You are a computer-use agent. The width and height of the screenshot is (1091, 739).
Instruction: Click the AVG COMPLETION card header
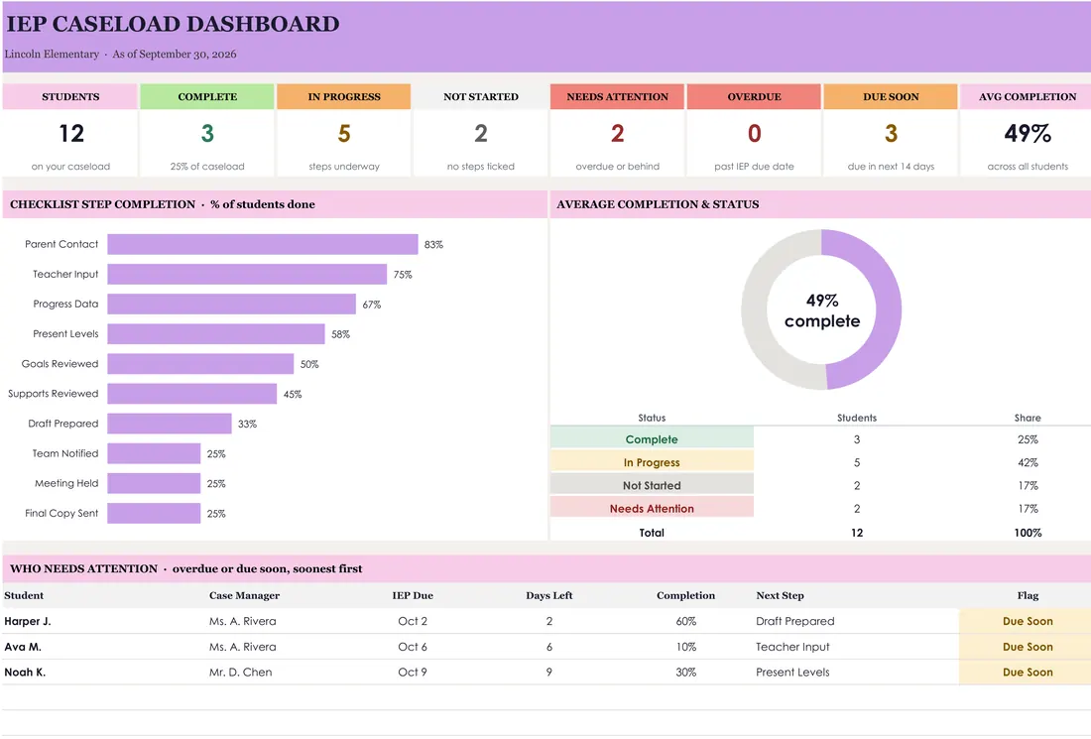pyautogui.click(x=1027, y=97)
